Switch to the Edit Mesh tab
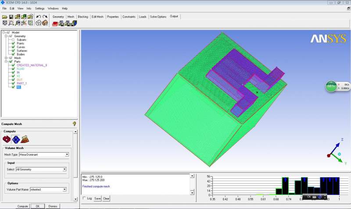Image resolution: width=351 pixels, height=209 pixels. [x=97, y=17]
